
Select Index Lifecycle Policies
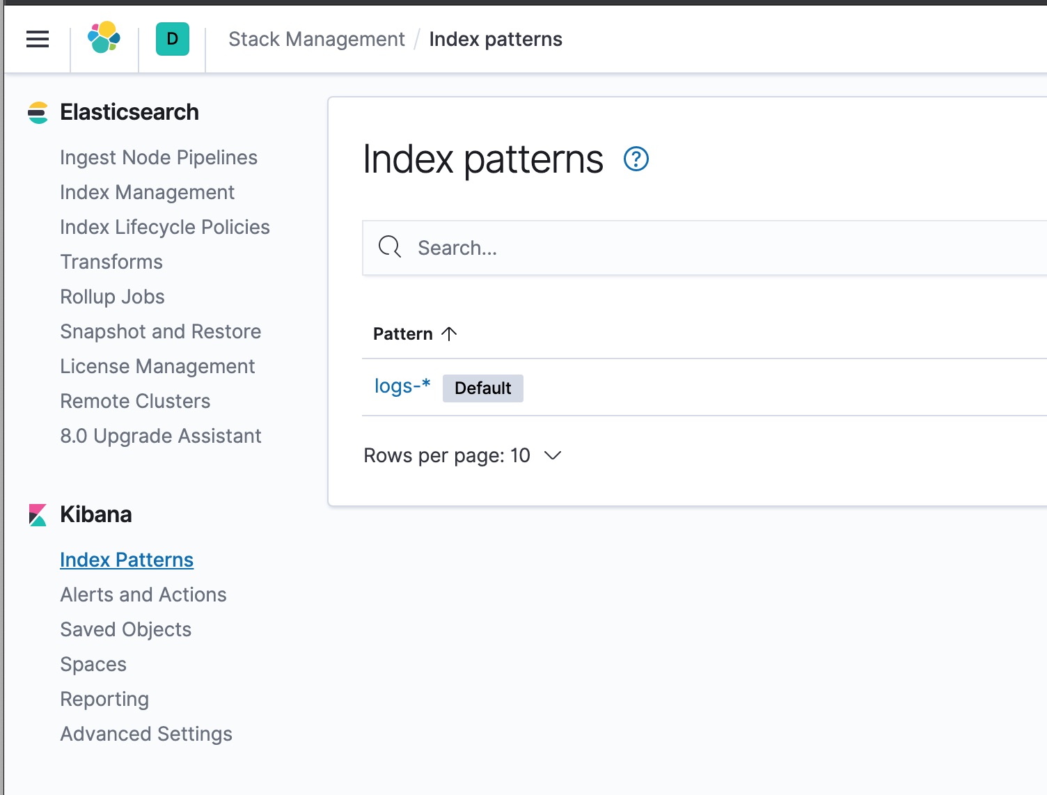(164, 227)
